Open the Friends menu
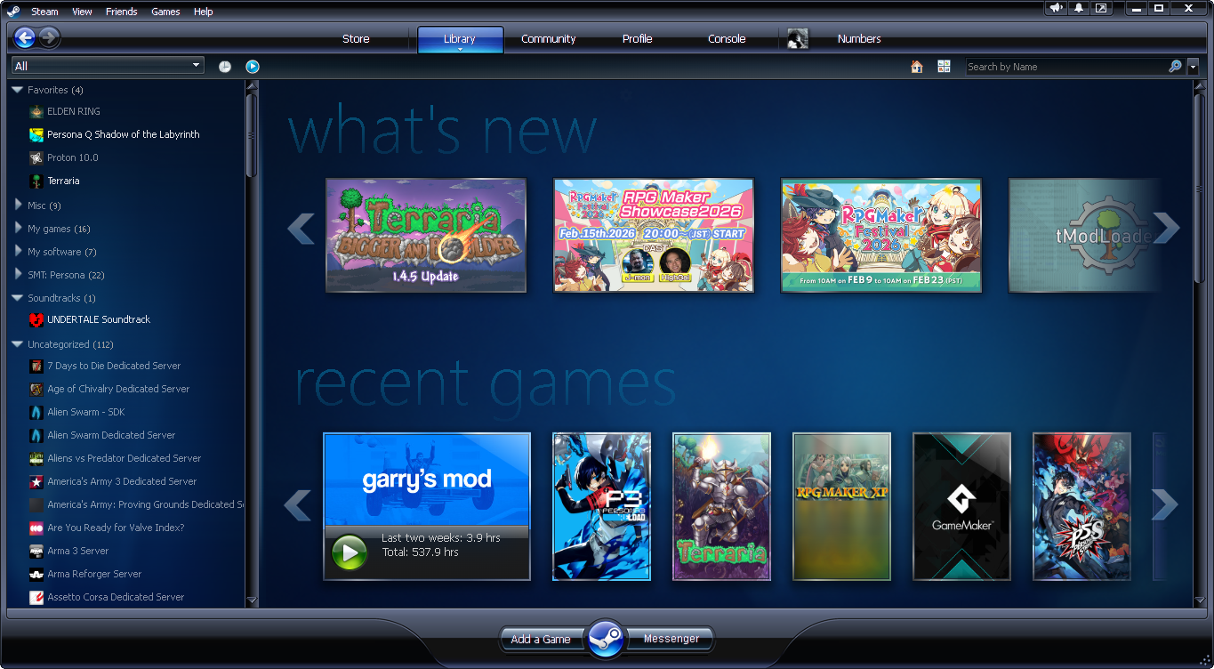The width and height of the screenshot is (1214, 669). click(x=122, y=12)
